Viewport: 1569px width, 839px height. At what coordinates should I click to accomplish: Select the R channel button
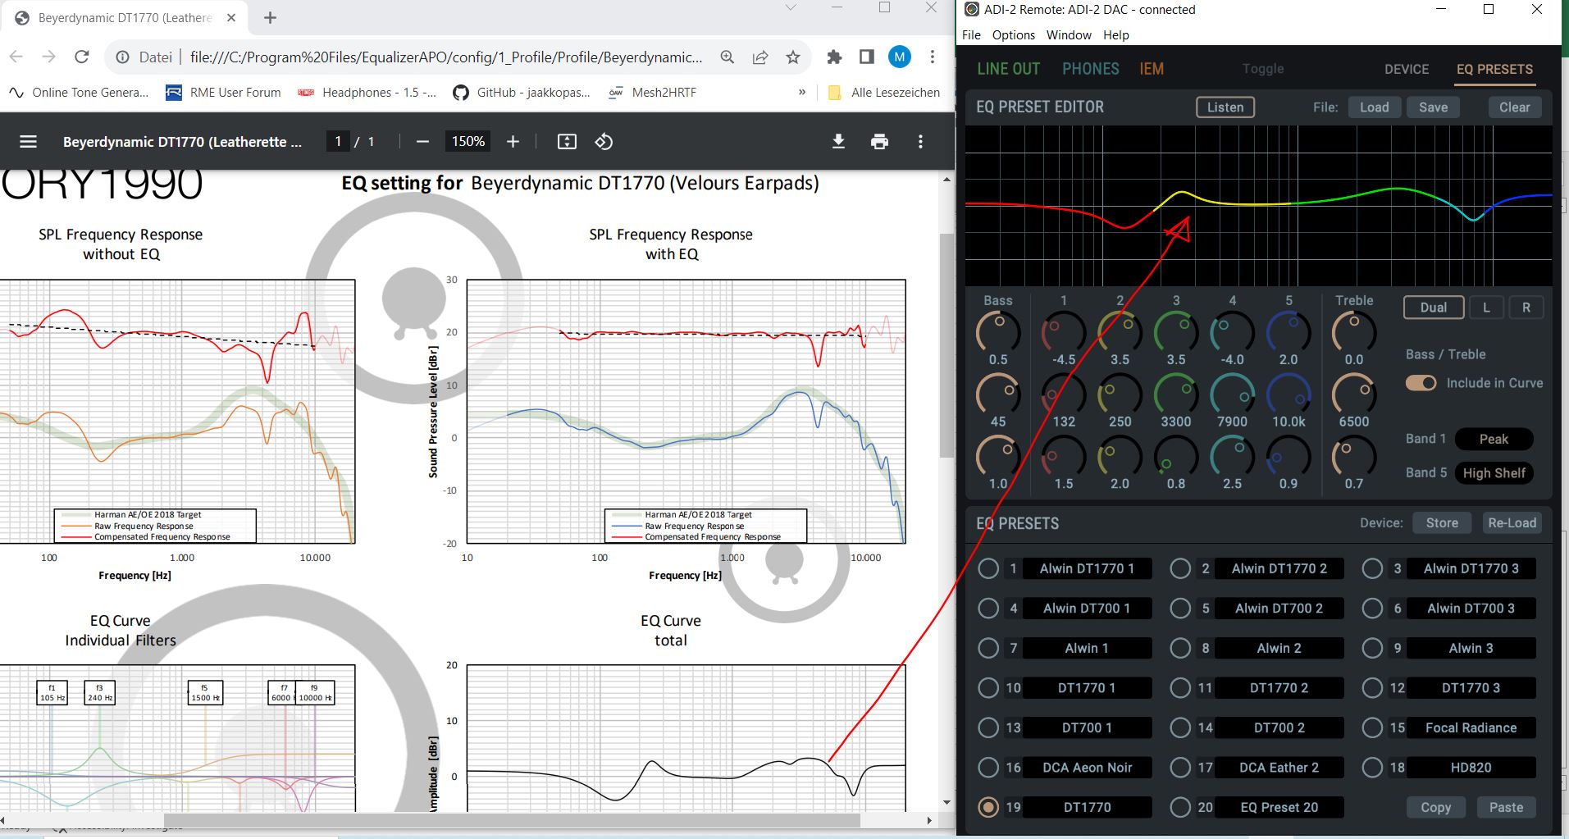(x=1526, y=308)
